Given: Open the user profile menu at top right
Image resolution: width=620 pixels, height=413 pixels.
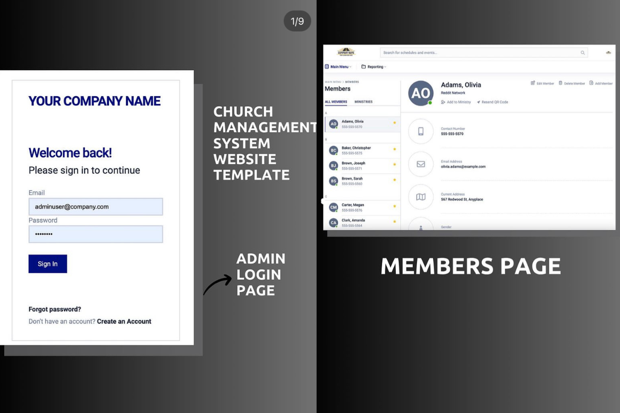Looking at the screenshot, I should point(608,53).
